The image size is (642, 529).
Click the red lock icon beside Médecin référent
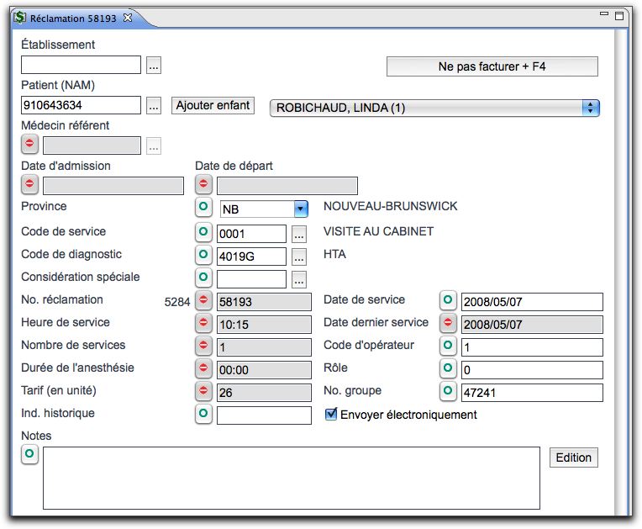(x=29, y=144)
